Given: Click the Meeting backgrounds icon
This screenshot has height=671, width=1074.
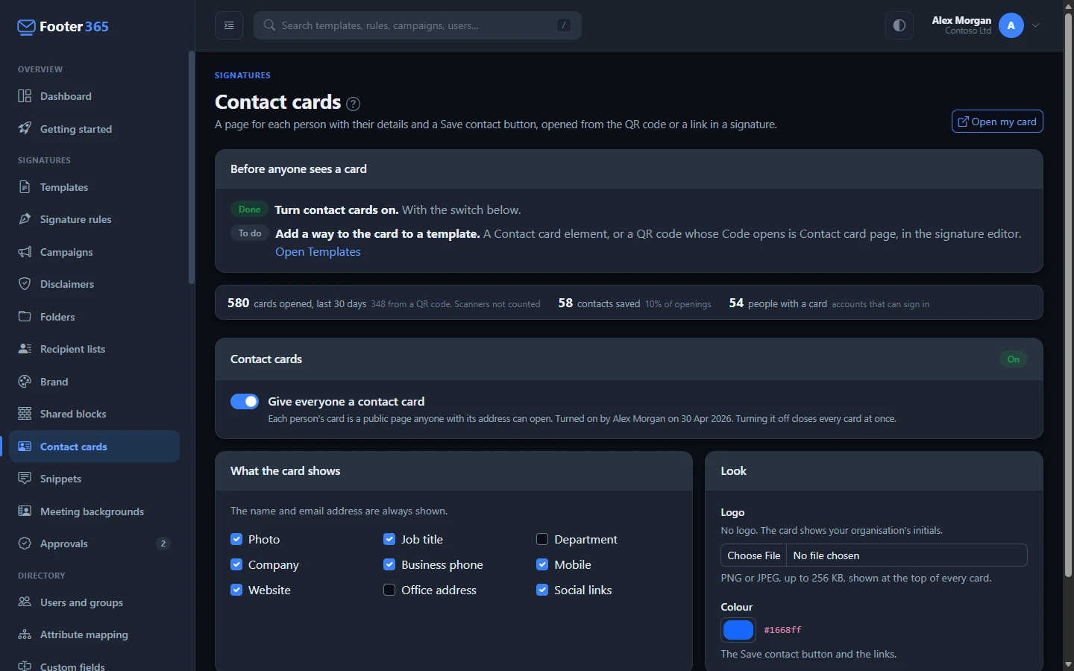Looking at the screenshot, I should 25,511.
